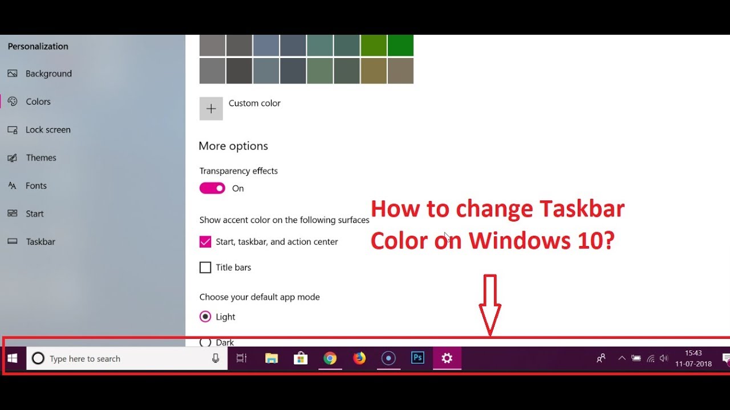Open the Wi-Fi network tray icon
The width and height of the screenshot is (730, 410).
coord(651,359)
